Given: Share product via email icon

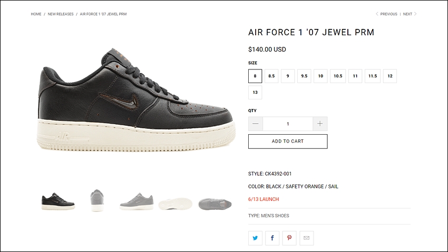Looking at the screenshot, I should (x=307, y=238).
